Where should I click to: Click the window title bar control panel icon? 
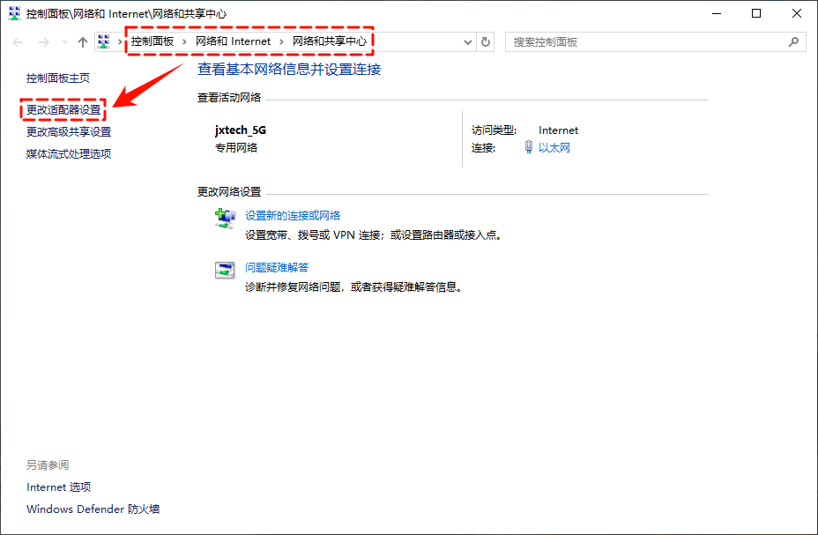click(12, 13)
